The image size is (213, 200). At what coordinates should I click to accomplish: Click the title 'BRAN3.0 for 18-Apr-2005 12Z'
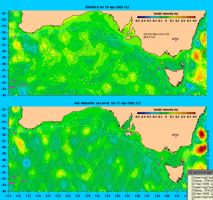107,7
